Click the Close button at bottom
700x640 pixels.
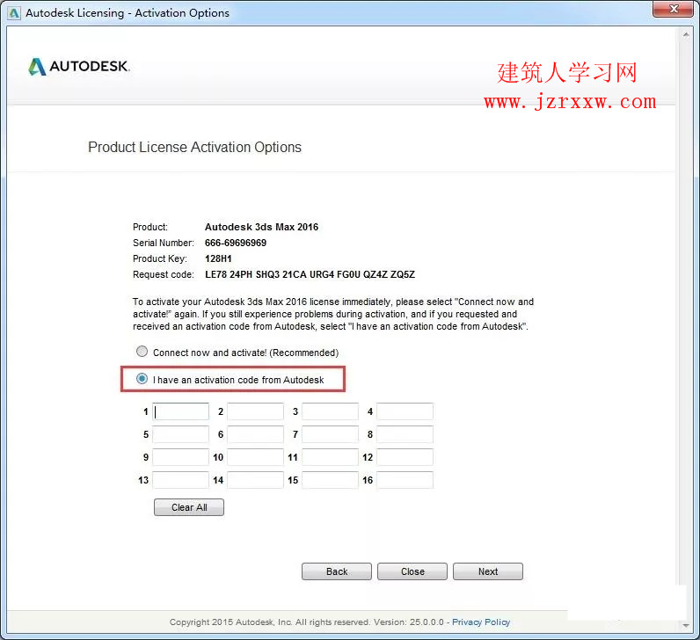tap(412, 571)
